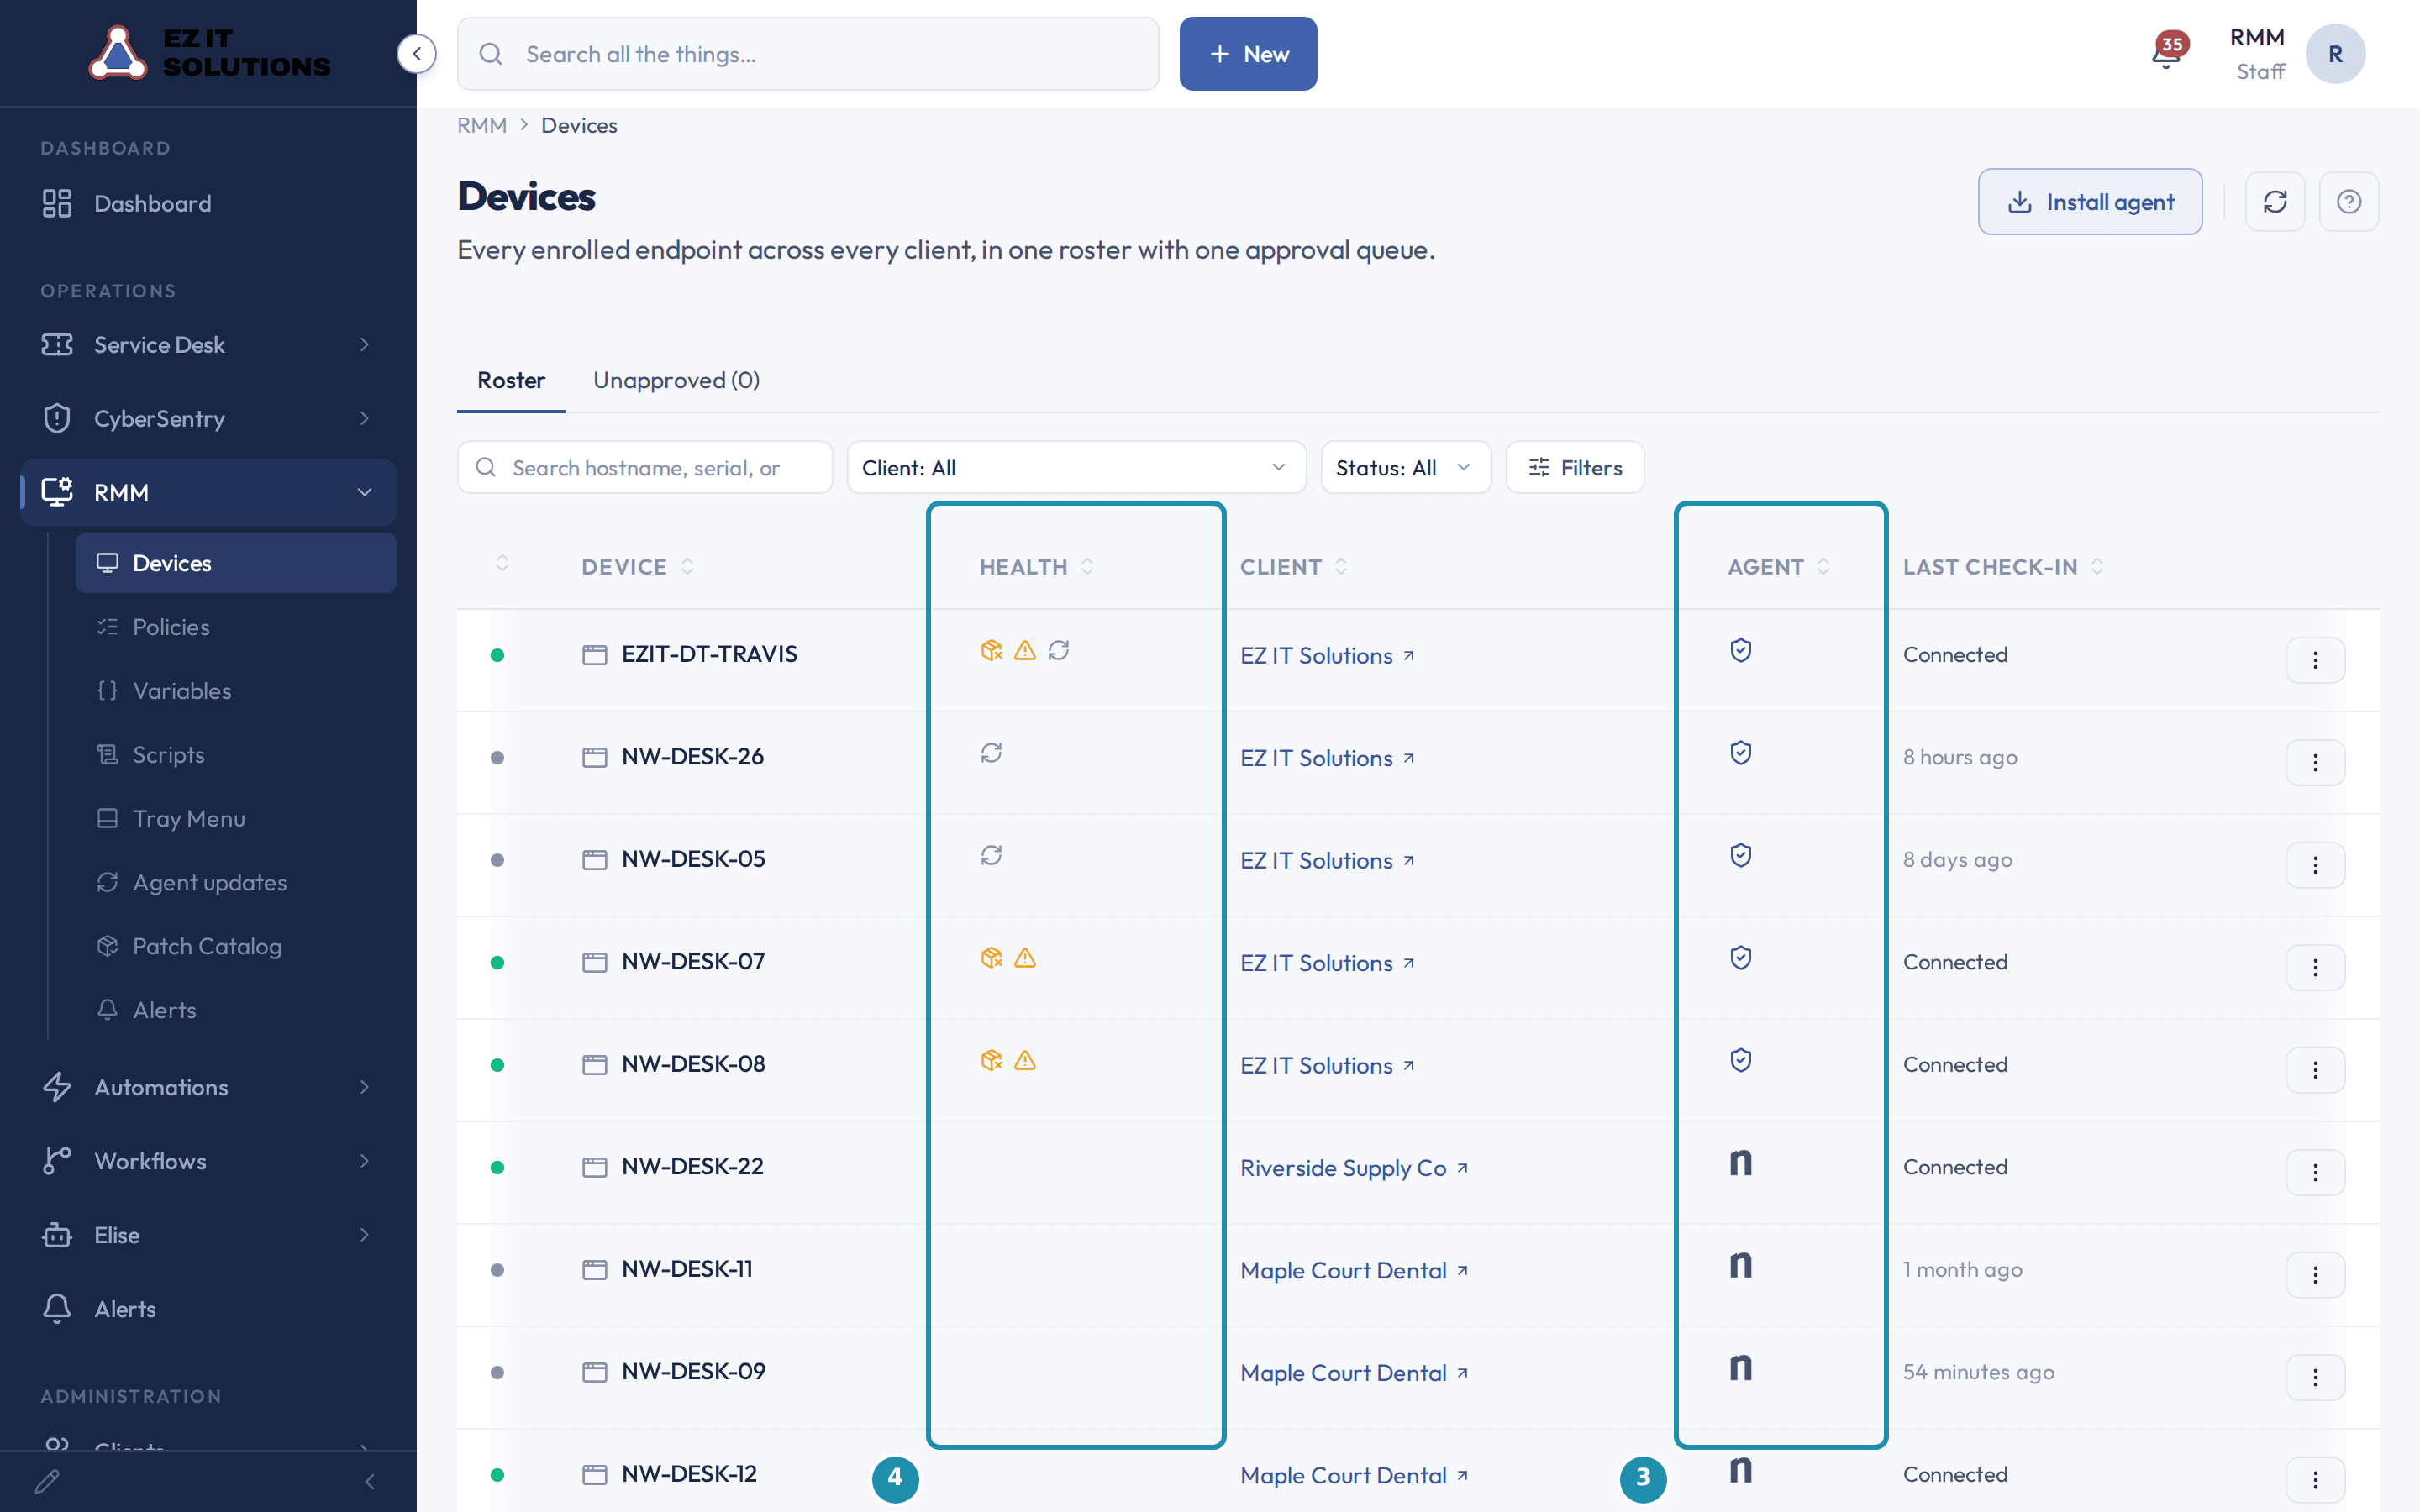The height and width of the screenshot is (1512, 2420).
Task: Focus the hostname search field
Action: [645, 468]
